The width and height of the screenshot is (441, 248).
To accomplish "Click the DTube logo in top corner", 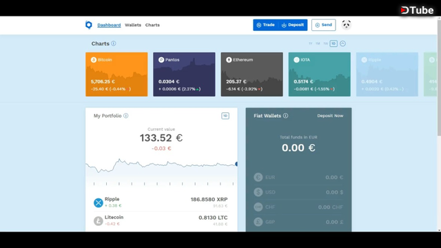I will tap(417, 10).
